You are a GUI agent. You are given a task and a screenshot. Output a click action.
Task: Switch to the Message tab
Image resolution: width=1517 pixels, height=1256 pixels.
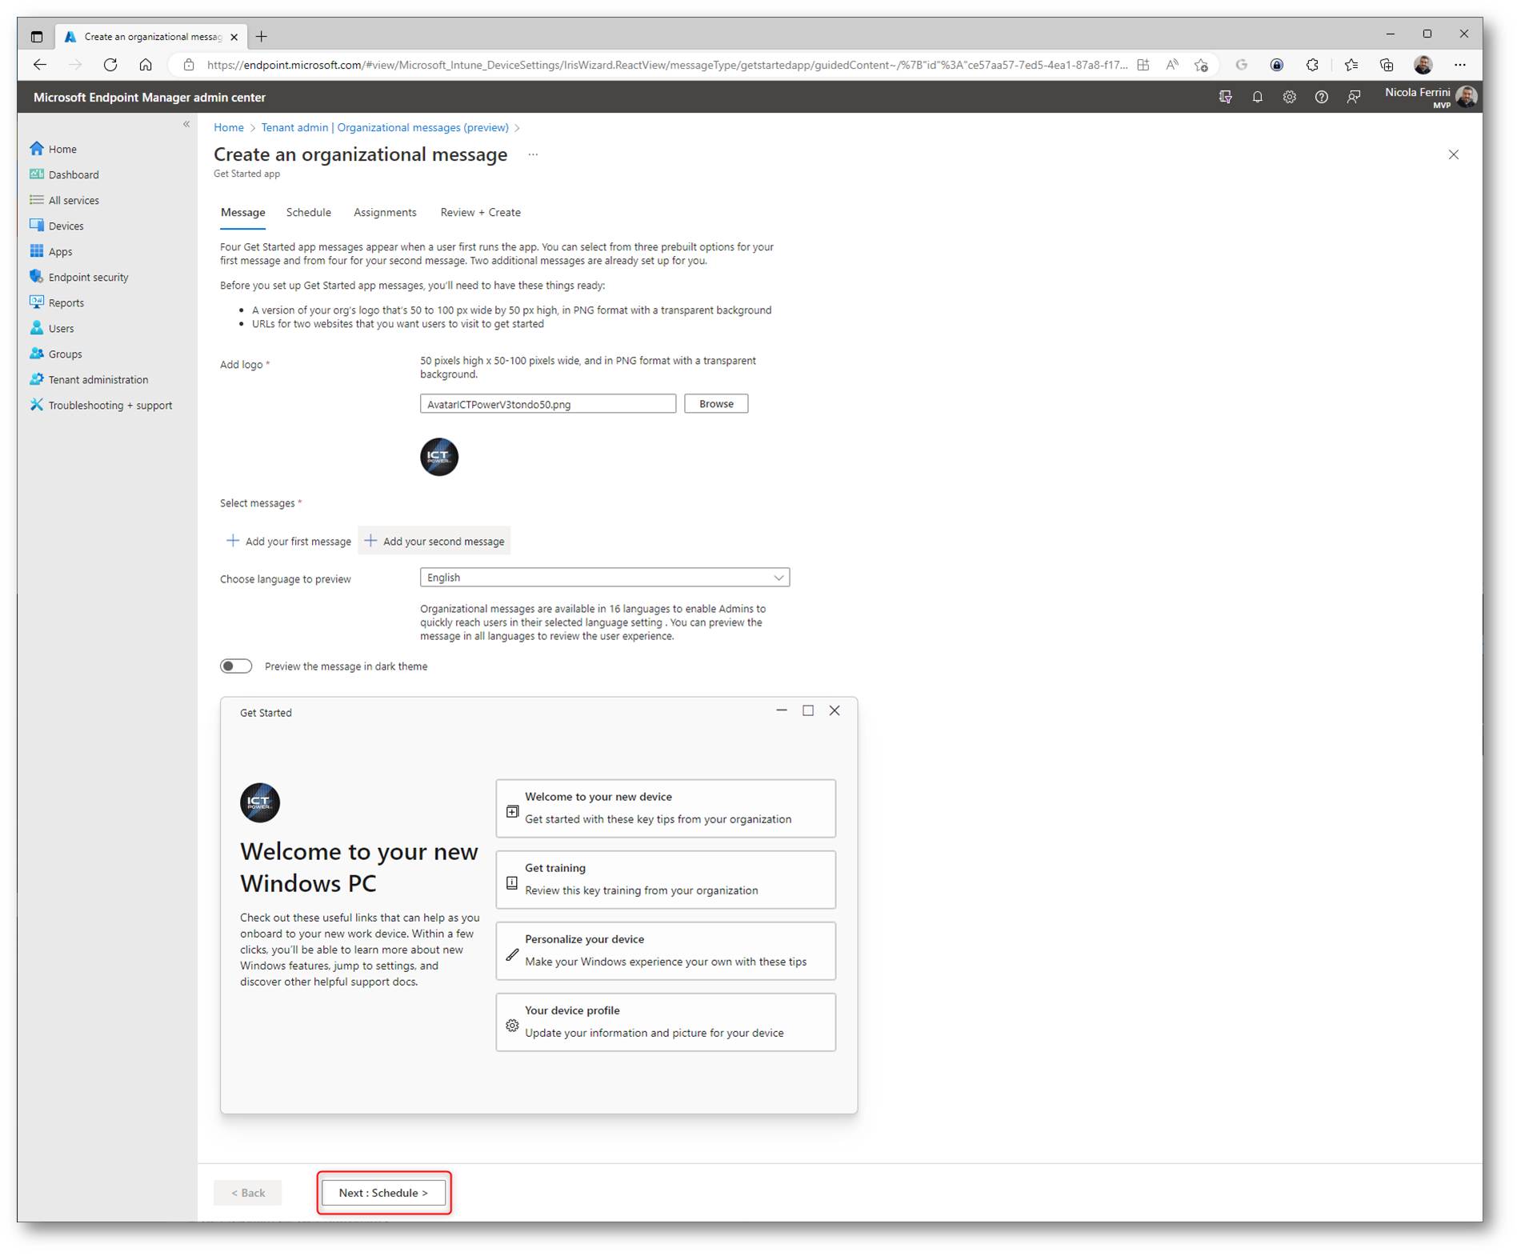242,212
